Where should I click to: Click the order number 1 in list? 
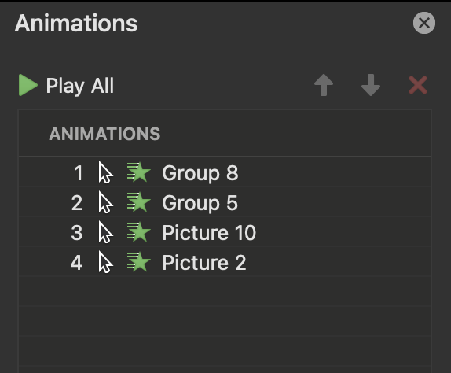79,173
